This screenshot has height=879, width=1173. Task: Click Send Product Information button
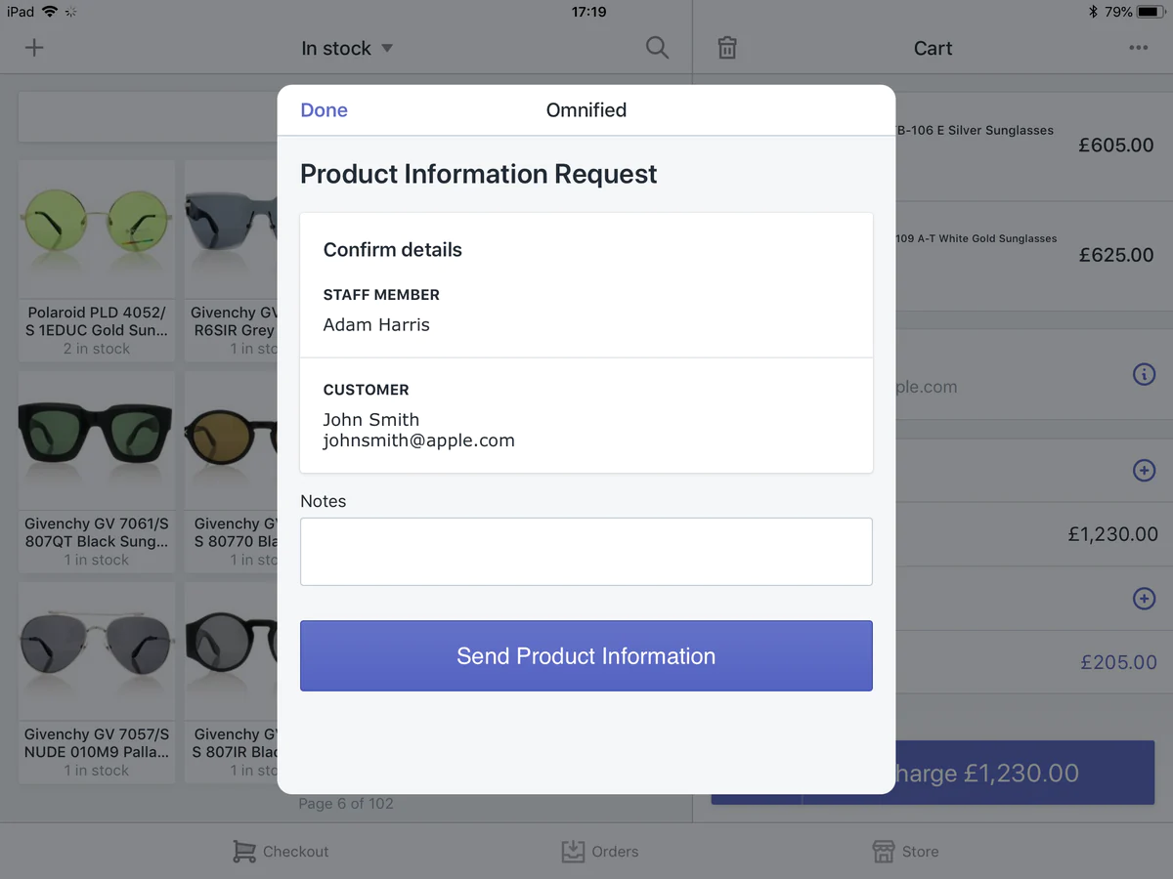pyautogui.click(x=586, y=656)
